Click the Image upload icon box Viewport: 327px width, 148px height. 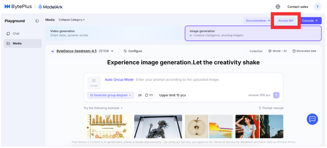click(x=94, y=83)
